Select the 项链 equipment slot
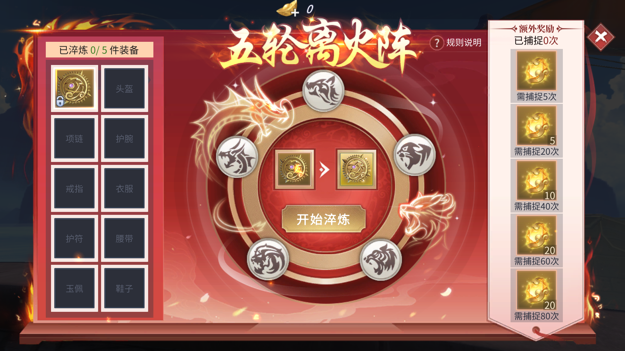The image size is (625, 351). 75,138
